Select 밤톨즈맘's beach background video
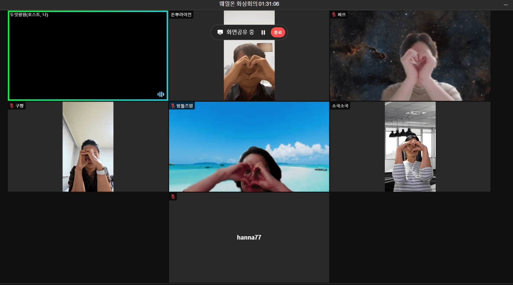This screenshot has height=285, width=513. click(x=249, y=147)
